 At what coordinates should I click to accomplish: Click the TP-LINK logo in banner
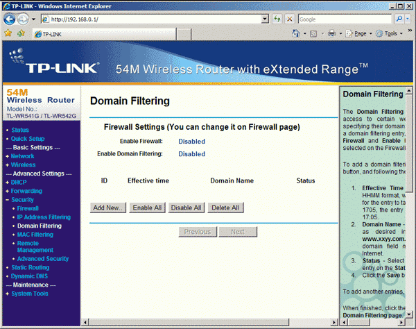tap(55, 62)
